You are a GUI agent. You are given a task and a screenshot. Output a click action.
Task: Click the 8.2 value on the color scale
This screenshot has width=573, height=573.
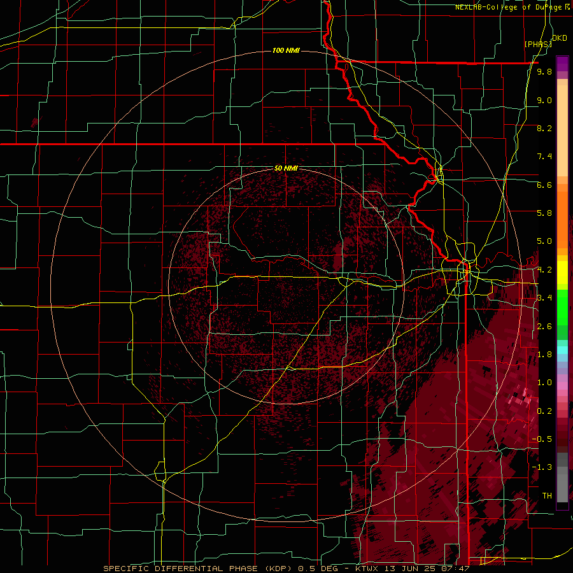[544, 128]
